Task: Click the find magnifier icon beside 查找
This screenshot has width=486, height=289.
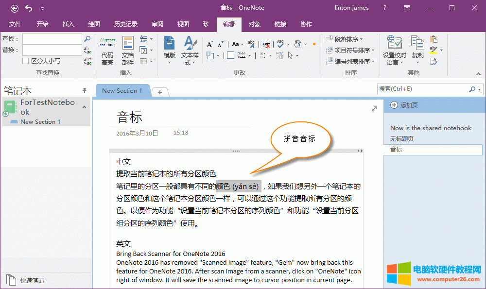Action: 87,39
